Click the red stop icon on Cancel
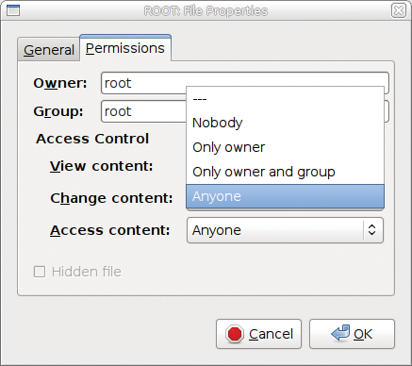412x366 pixels. (x=235, y=334)
